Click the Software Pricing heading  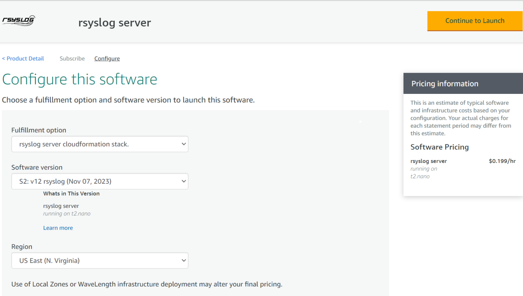[439, 147]
